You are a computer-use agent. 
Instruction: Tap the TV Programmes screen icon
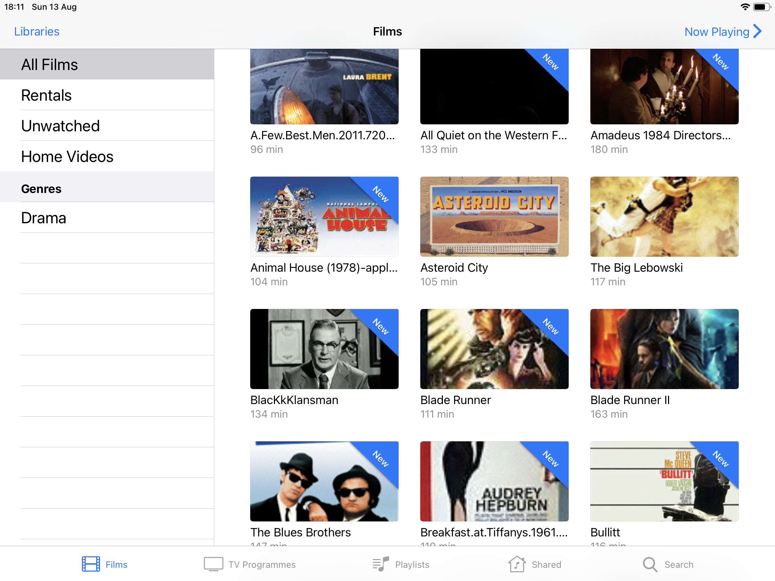point(213,564)
